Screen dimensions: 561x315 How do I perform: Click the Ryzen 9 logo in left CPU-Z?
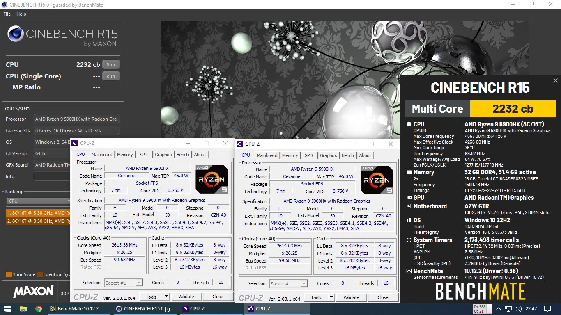(212, 179)
